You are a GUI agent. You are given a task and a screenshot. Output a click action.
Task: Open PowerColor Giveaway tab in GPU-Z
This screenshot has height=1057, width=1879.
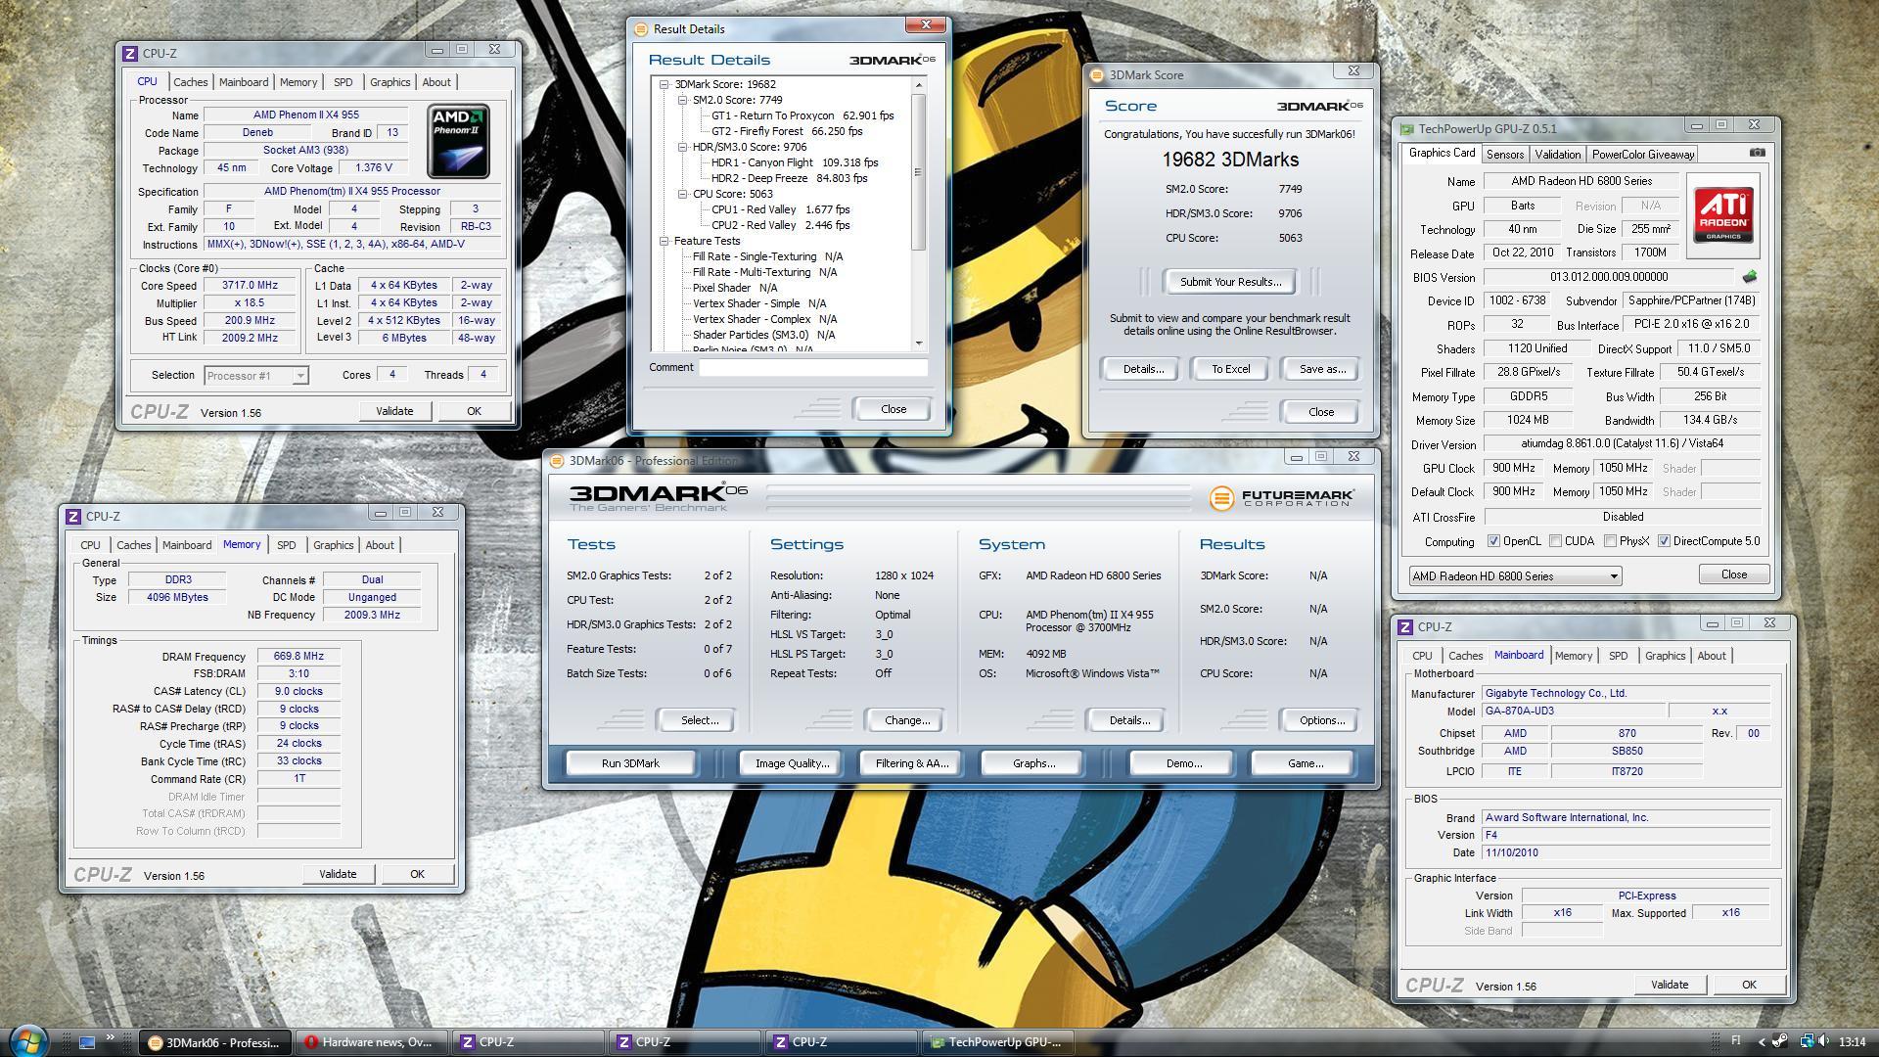pos(1642,155)
